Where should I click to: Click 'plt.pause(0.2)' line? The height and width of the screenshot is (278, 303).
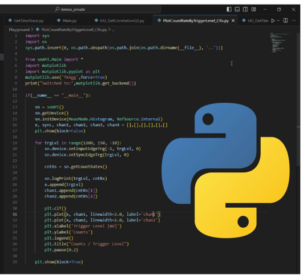pyautogui.click(x=61, y=250)
